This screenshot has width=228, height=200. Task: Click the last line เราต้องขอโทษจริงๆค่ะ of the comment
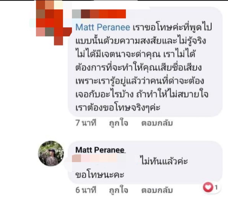118,107
